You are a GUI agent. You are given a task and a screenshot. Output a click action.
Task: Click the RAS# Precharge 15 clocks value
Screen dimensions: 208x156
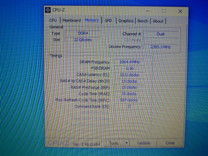[x=129, y=87]
